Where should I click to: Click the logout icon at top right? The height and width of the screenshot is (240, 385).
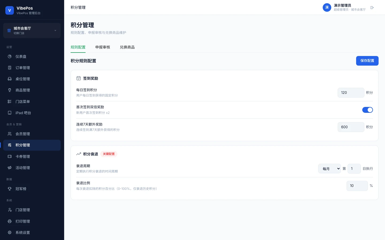[x=372, y=7]
